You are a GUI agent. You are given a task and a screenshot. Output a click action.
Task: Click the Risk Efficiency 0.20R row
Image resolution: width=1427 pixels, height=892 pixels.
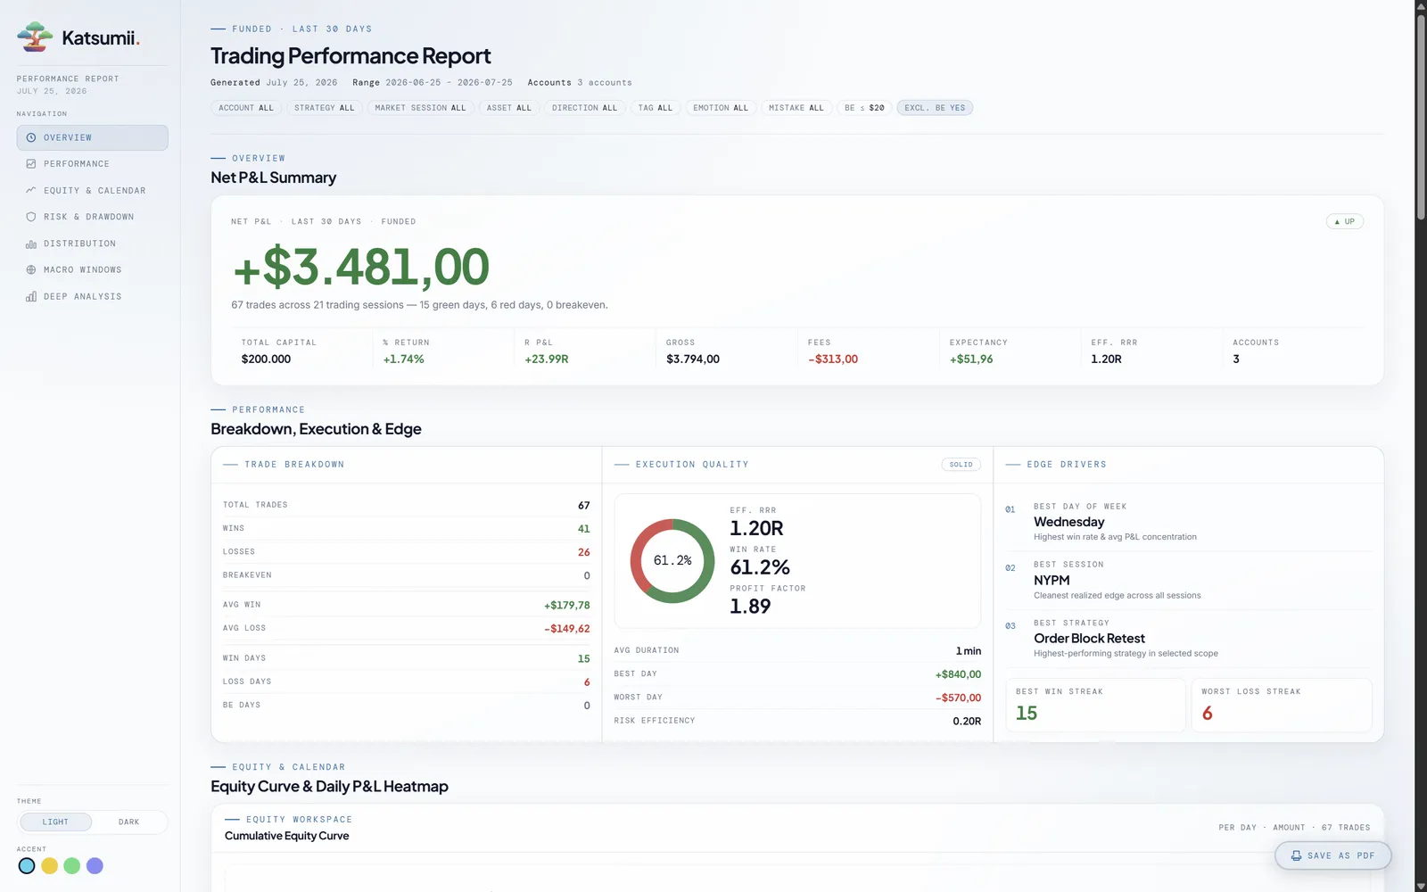click(797, 721)
